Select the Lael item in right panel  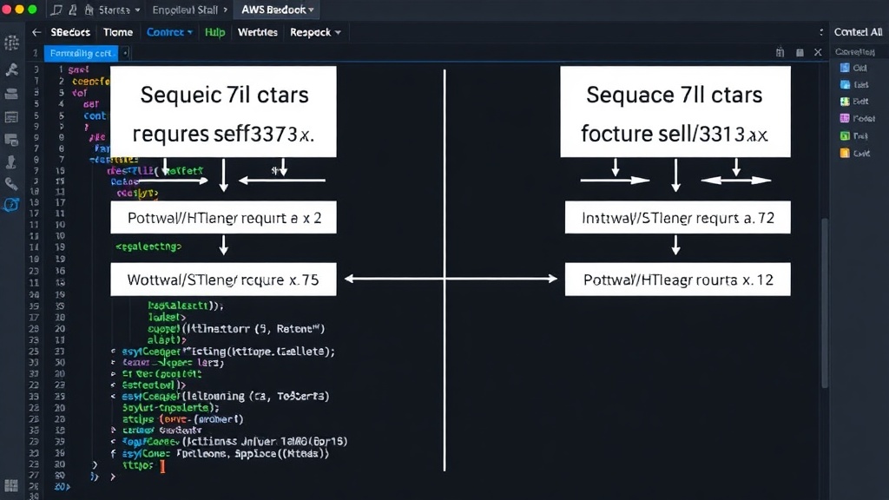point(854,84)
